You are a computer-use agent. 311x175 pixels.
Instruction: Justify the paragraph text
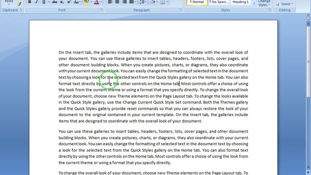point(132,2)
